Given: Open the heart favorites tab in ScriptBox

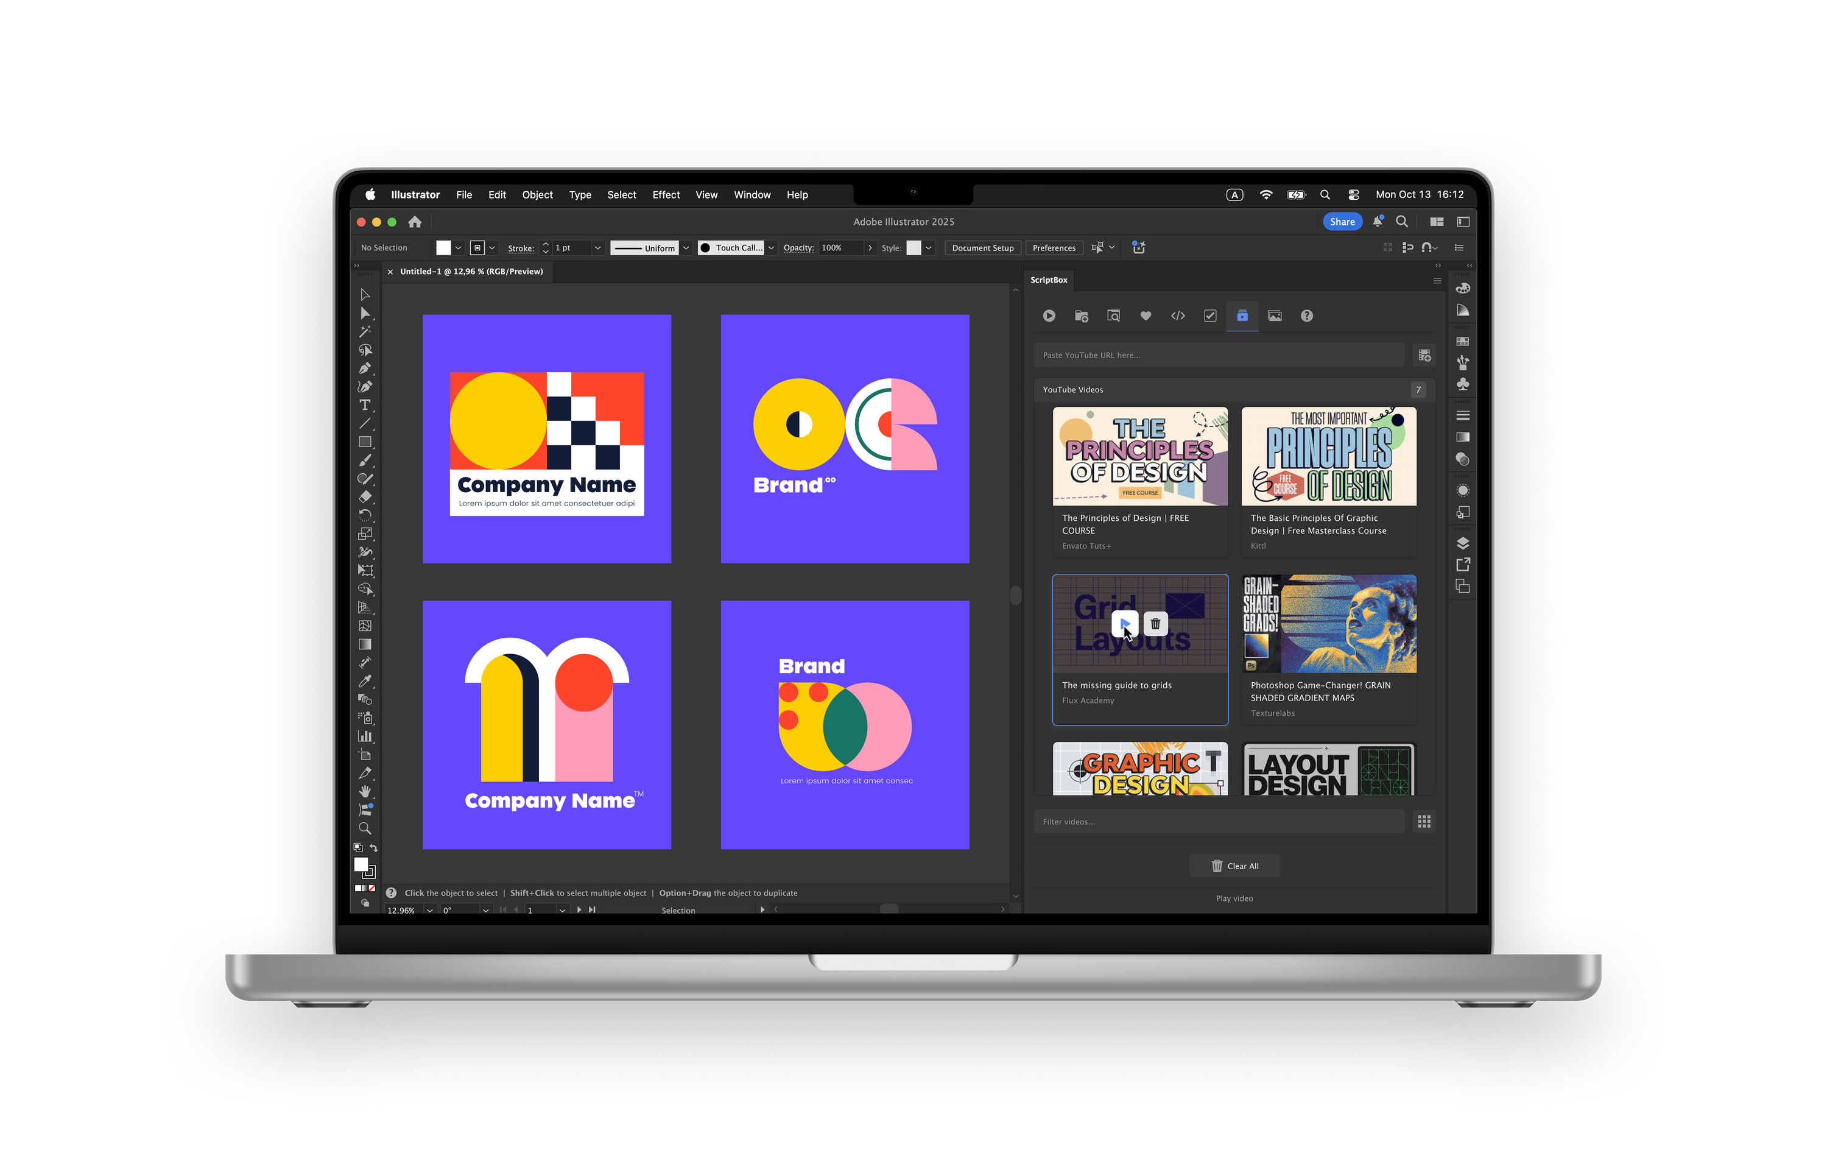Looking at the screenshot, I should click(x=1145, y=316).
